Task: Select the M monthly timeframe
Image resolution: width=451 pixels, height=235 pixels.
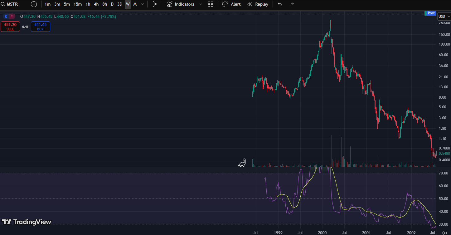Action: tap(135, 4)
